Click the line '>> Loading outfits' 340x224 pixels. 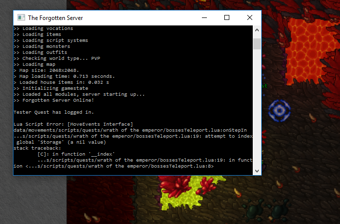(40, 52)
